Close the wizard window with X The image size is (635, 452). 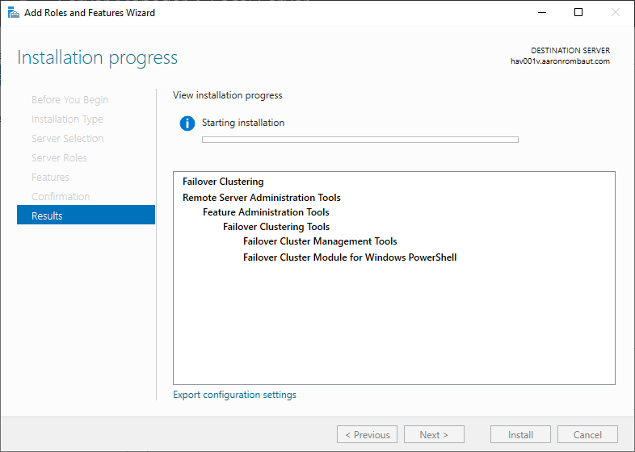coord(616,12)
